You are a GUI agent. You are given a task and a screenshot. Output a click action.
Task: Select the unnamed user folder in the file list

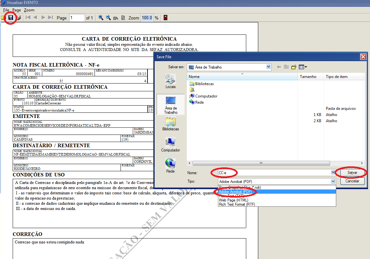(192, 90)
